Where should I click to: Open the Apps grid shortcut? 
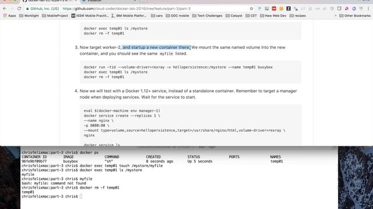click(x=9, y=16)
